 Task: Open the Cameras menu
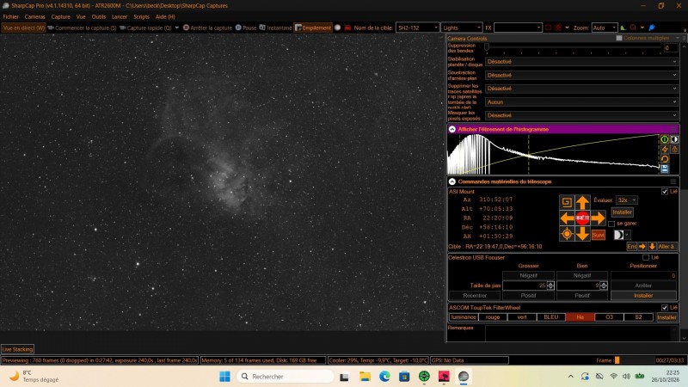[34, 16]
